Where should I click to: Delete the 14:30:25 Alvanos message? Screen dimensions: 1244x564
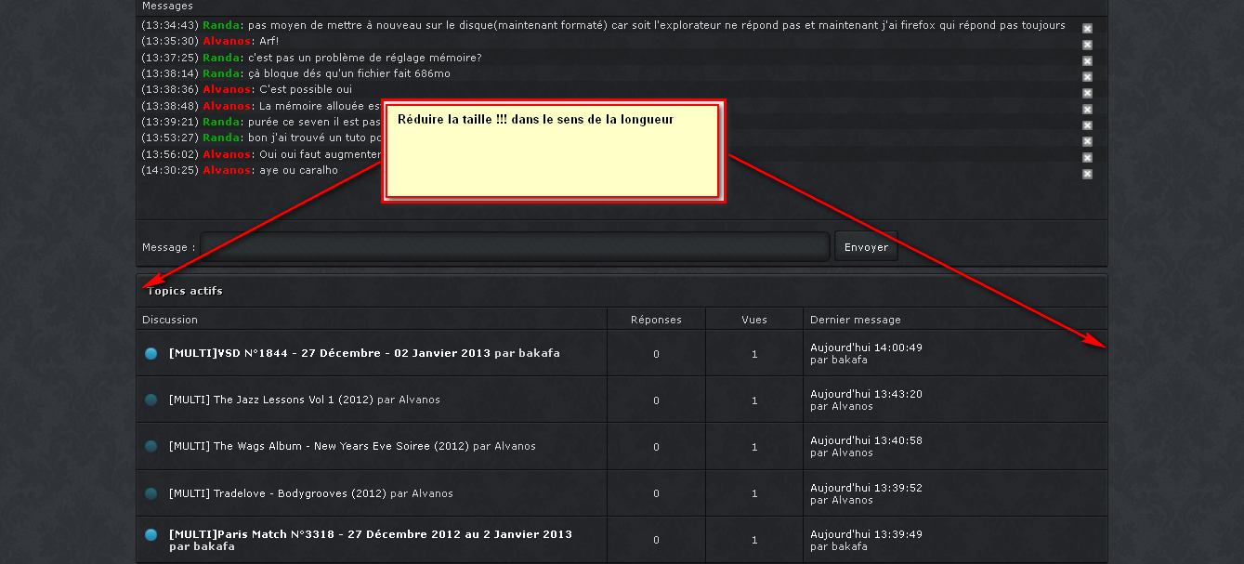point(1087,174)
